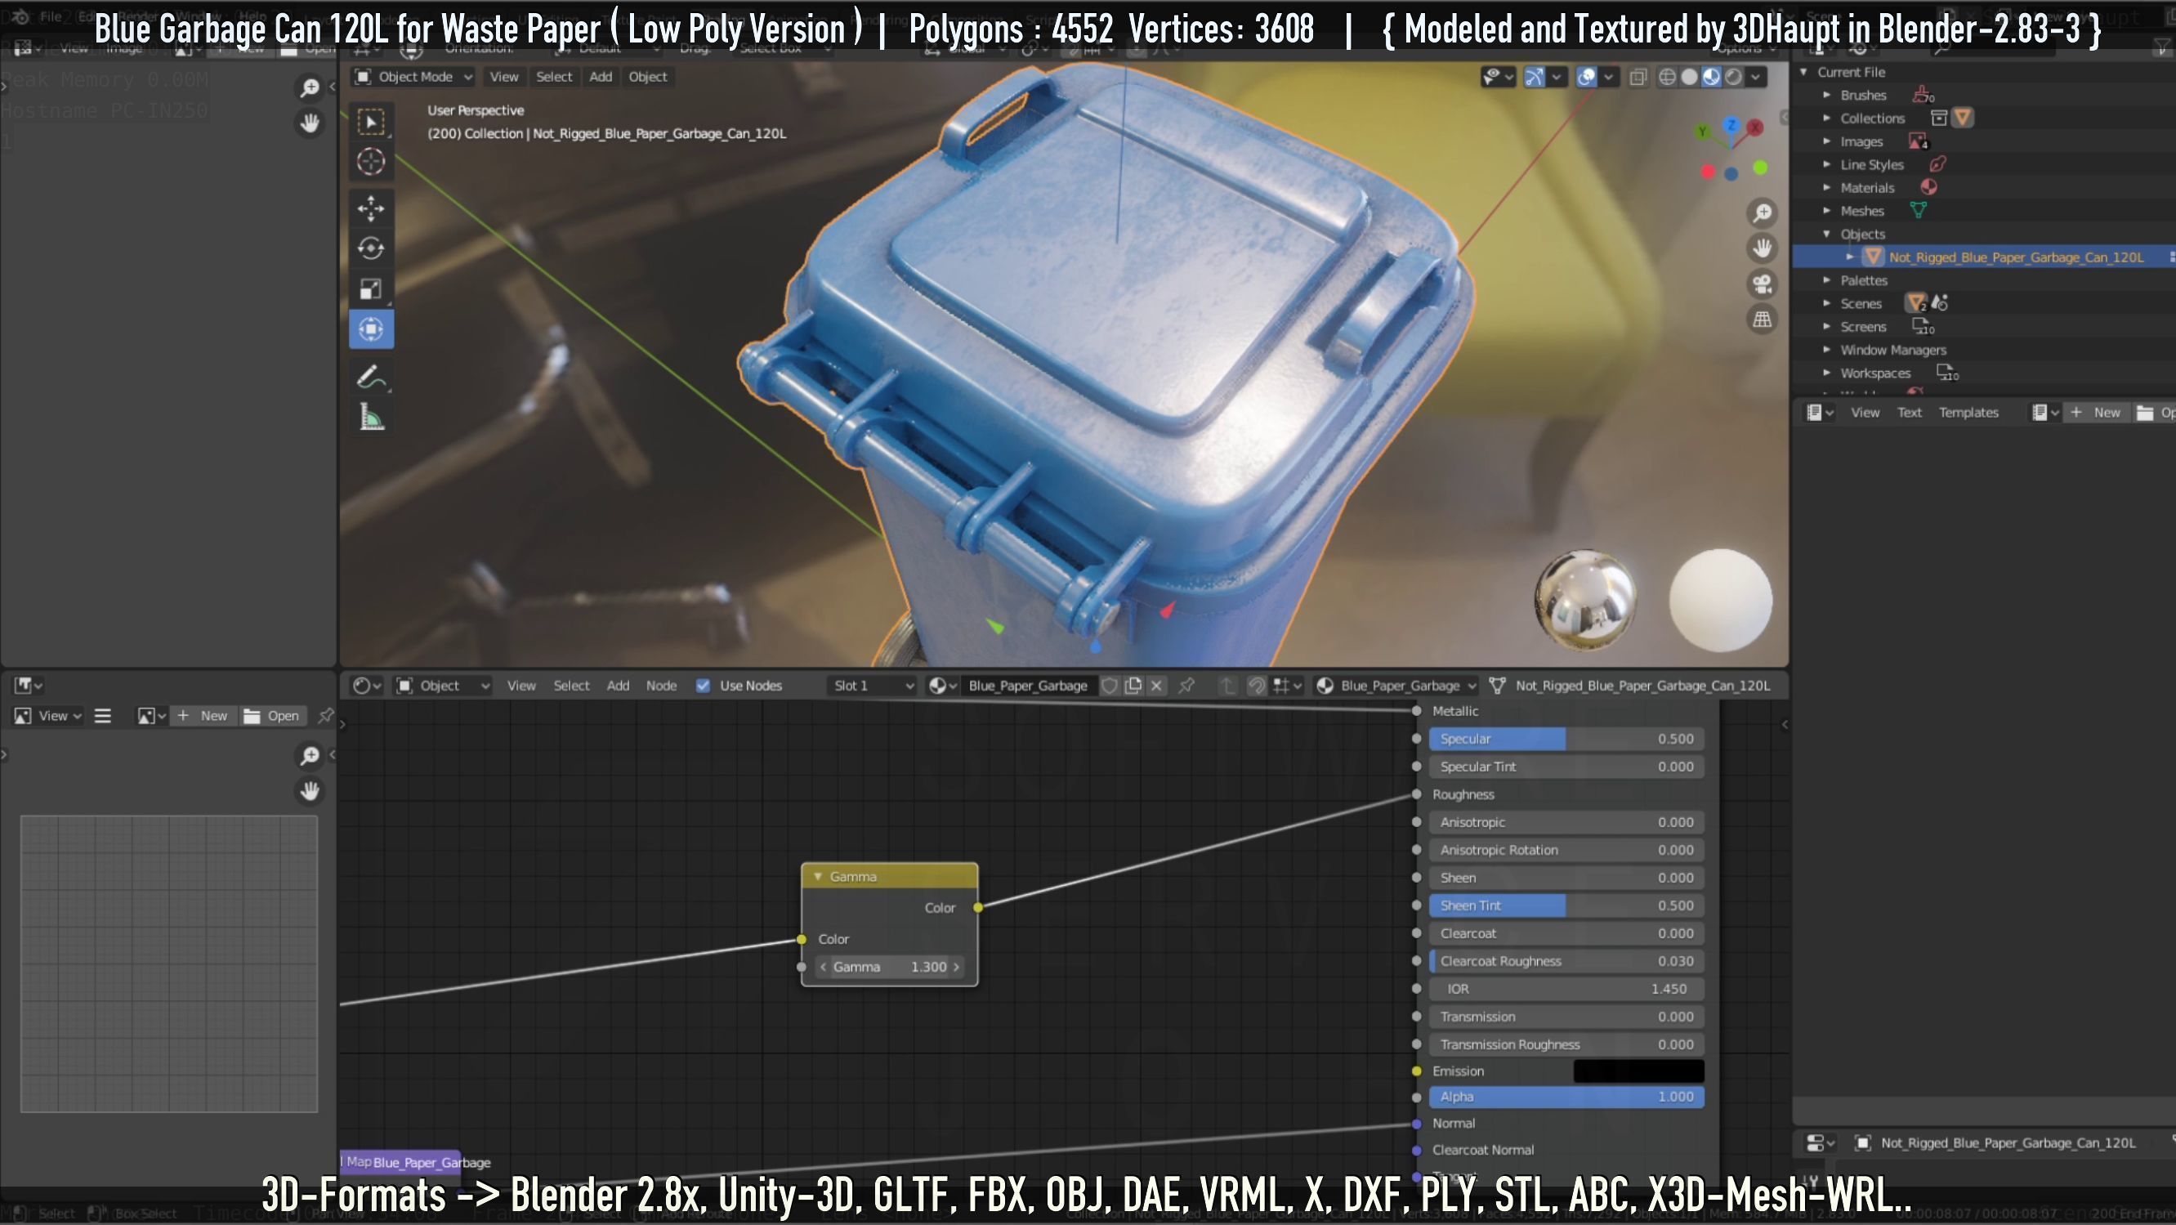This screenshot has height=1225, width=2176.
Task: Open the viewport Select menu
Action: point(554,77)
